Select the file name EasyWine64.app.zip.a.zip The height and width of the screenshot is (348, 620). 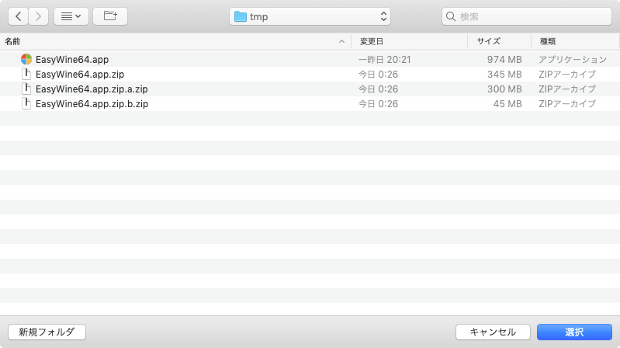(x=92, y=89)
